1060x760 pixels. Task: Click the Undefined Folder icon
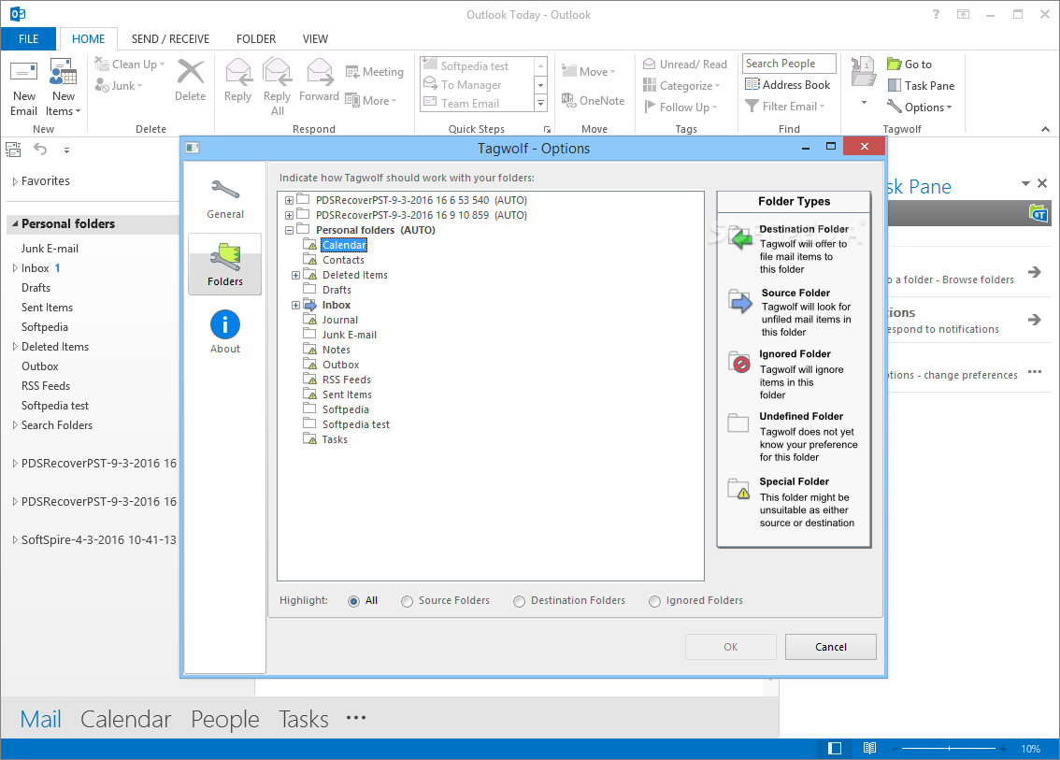click(738, 423)
